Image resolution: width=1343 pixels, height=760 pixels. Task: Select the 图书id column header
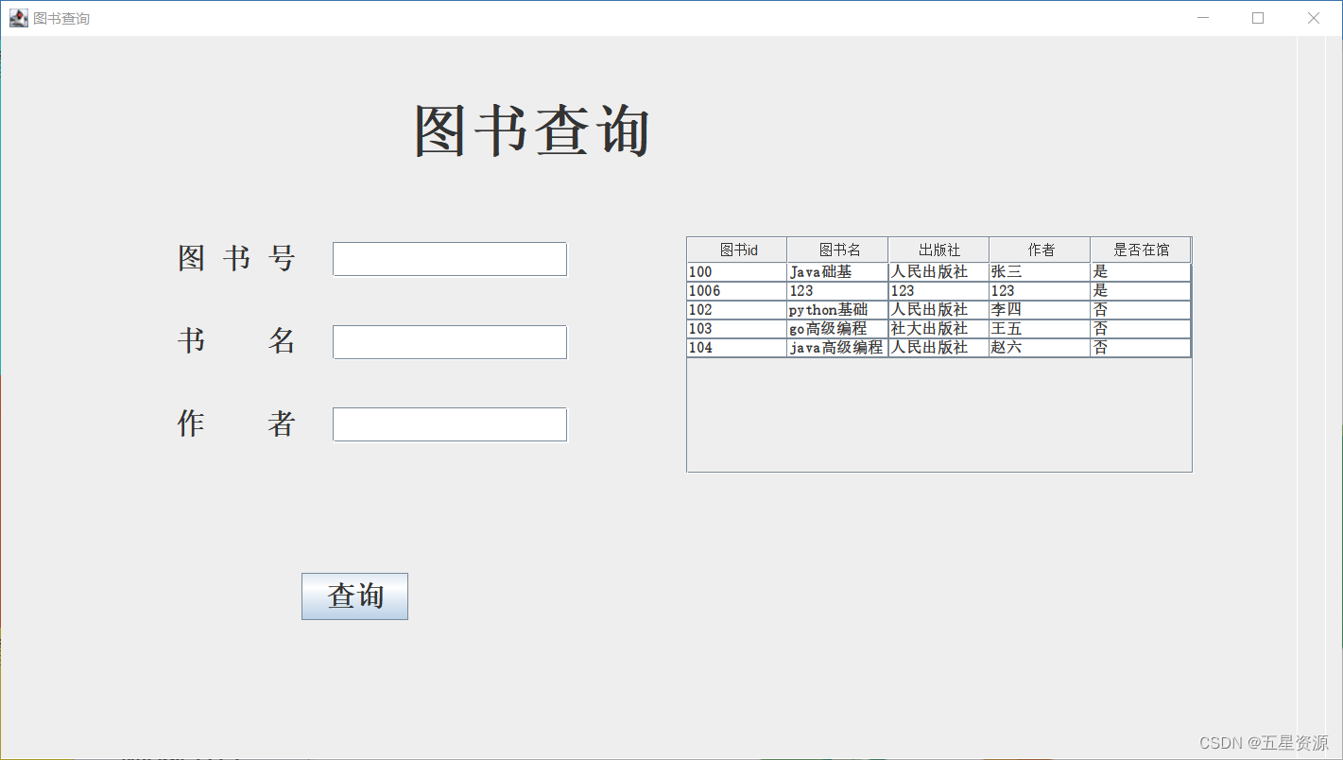pos(736,249)
